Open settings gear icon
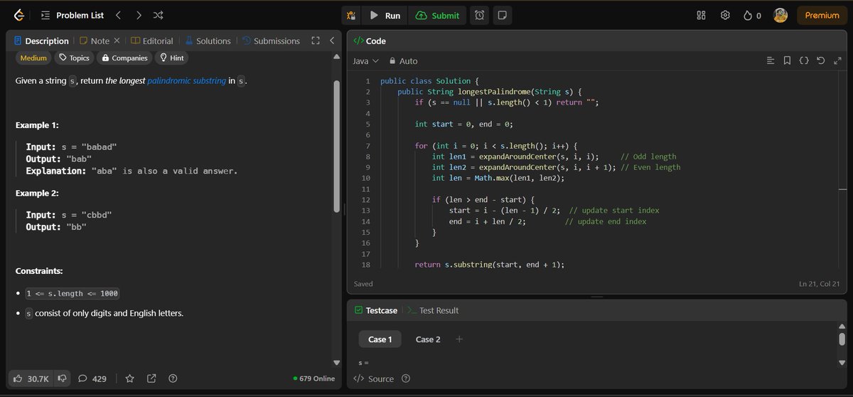 725,15
